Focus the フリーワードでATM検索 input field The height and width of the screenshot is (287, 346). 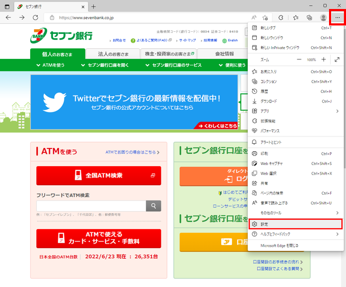tap(91, 206)
